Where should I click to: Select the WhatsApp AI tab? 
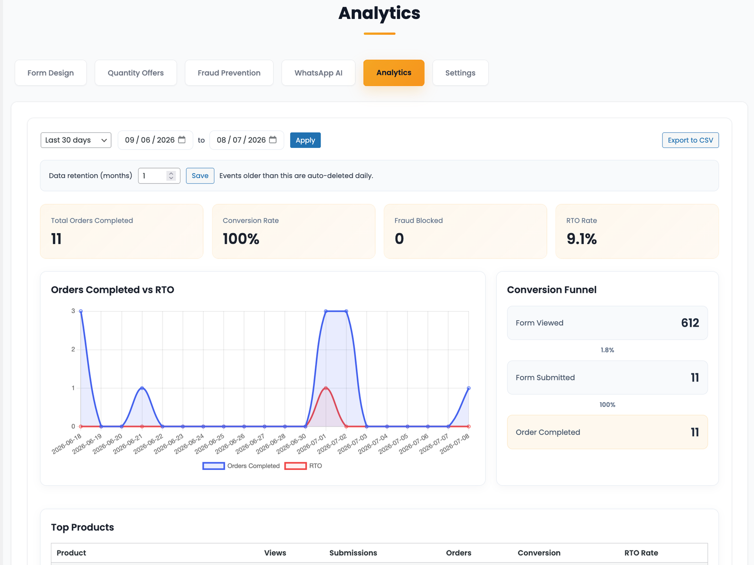(319, 73)
